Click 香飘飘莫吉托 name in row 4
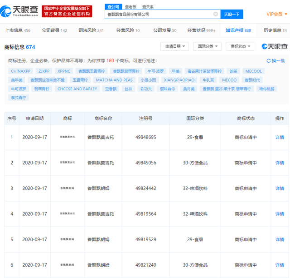Viewport: 290px width, 278px height. pos(101,214)
